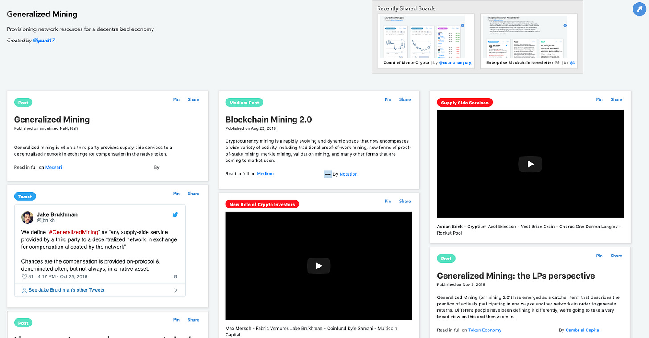Click the Jake Brukhman name in tweet
The height and width of the screenshot is (338, 649).
pos(57,214)
